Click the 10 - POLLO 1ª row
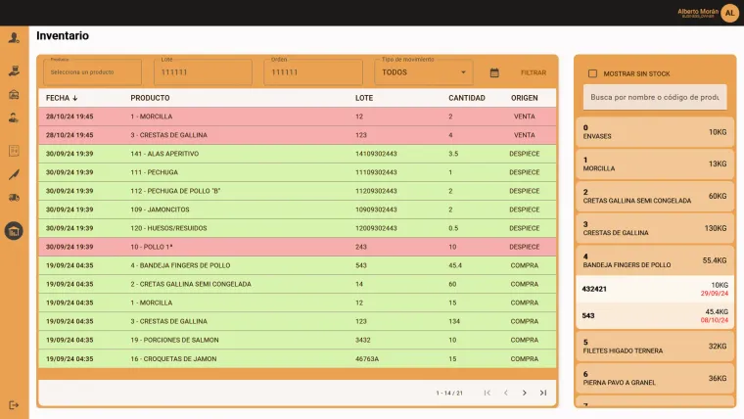 [297, 247]
